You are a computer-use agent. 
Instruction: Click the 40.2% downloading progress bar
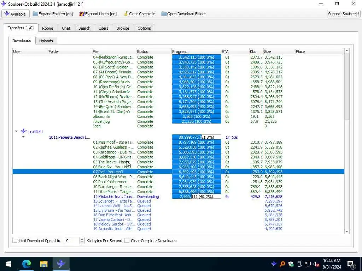coord(197,197)
